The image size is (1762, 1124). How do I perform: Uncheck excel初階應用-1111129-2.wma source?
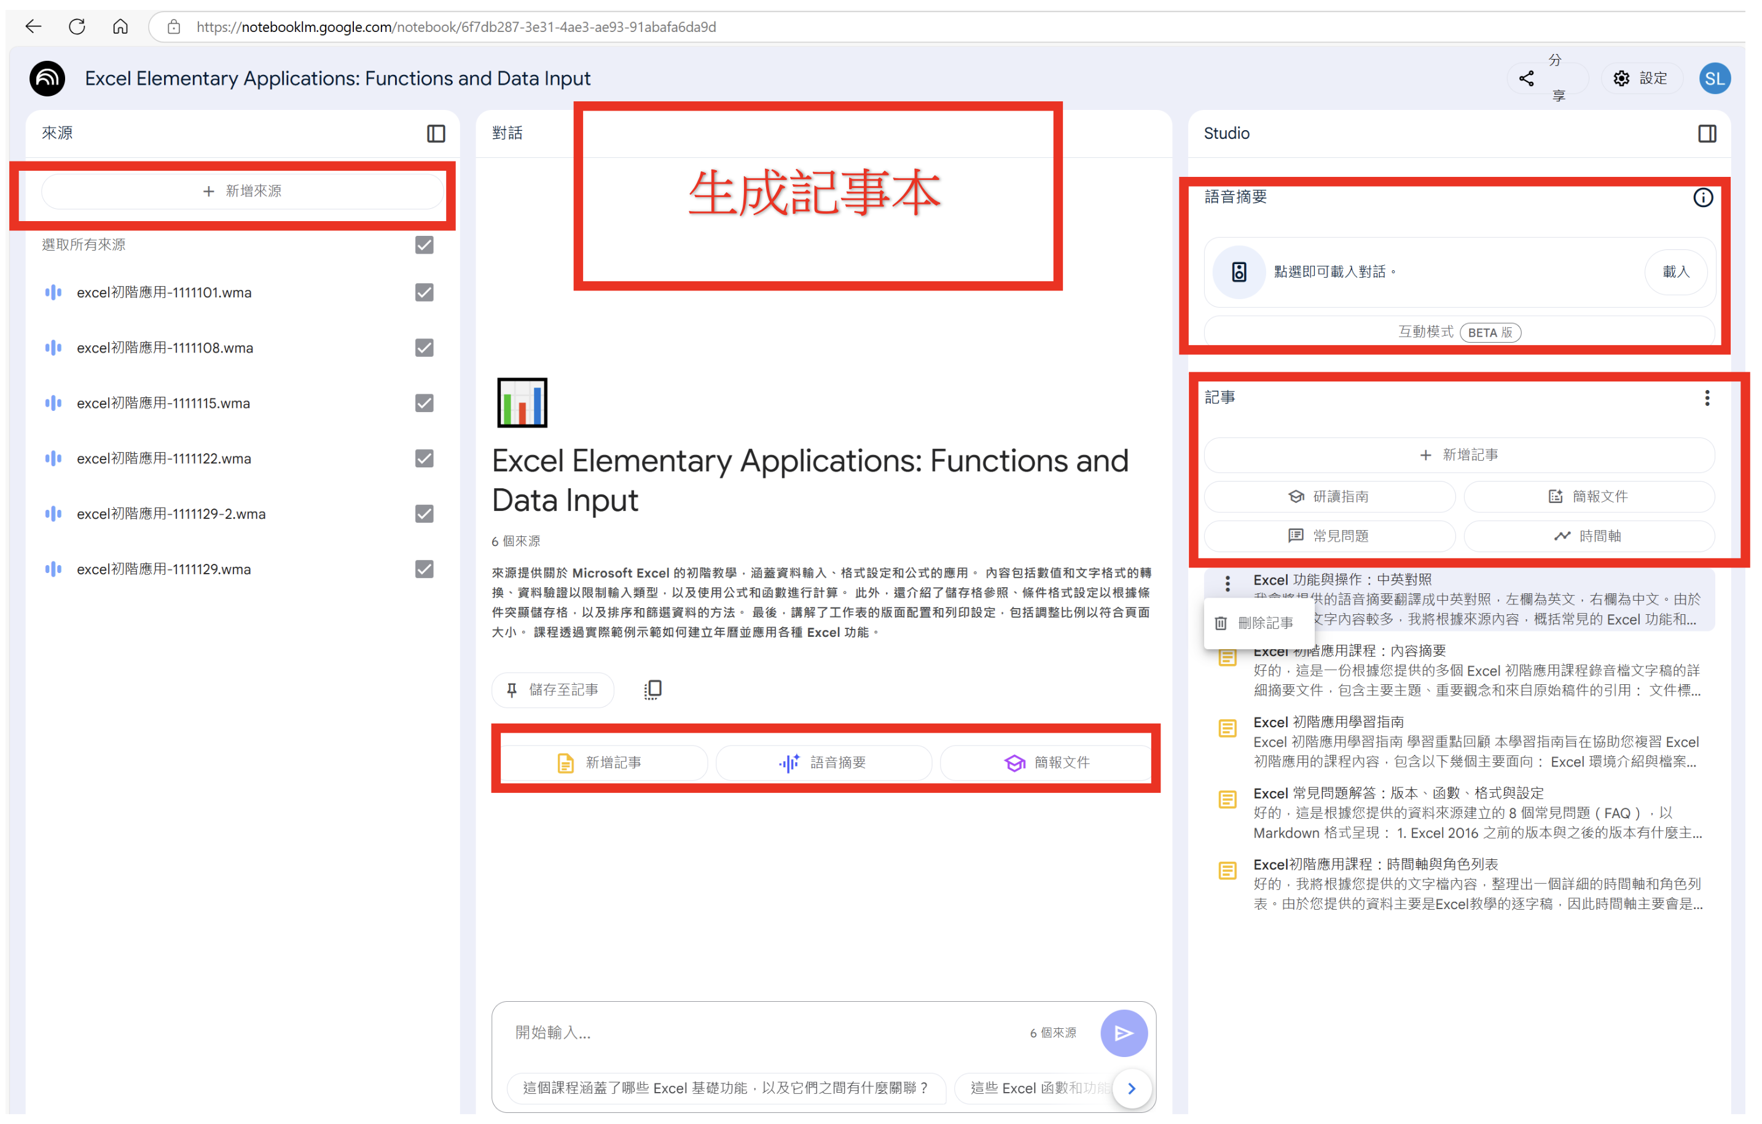(x=425, y=513)
